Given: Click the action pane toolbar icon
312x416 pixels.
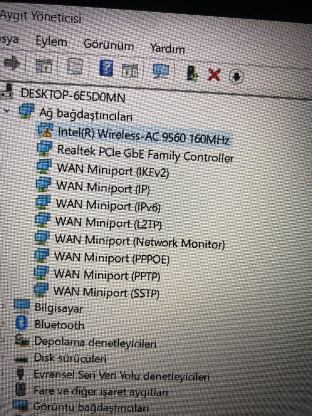Looking at the screenshot, I should pyautogui.click(x=130, y=70).
